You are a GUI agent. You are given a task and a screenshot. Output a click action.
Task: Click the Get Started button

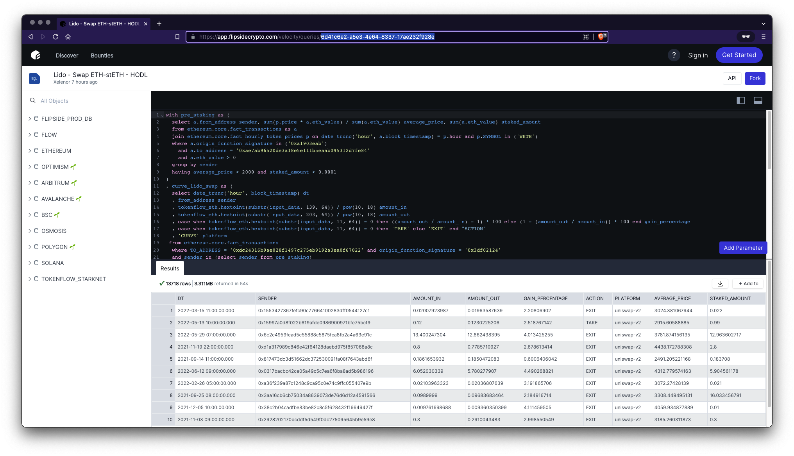(739, 55)
